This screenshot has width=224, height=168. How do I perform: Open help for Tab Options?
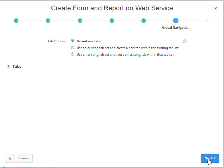pos(185,41)
